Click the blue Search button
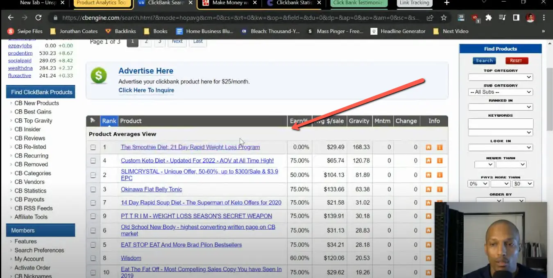Screen dimensions: 553x278 [484, 60]
